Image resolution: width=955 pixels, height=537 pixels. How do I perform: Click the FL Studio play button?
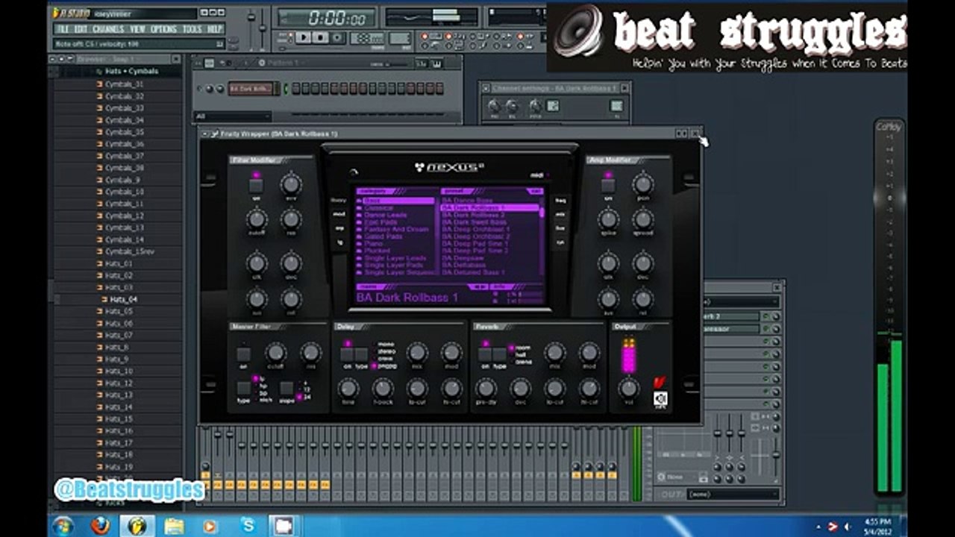(304, 37)
